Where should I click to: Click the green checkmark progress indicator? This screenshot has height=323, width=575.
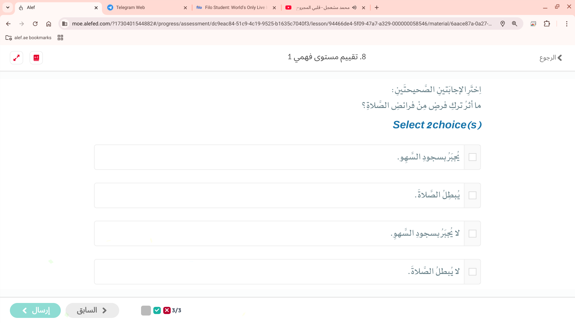click(x=157, y=310)
